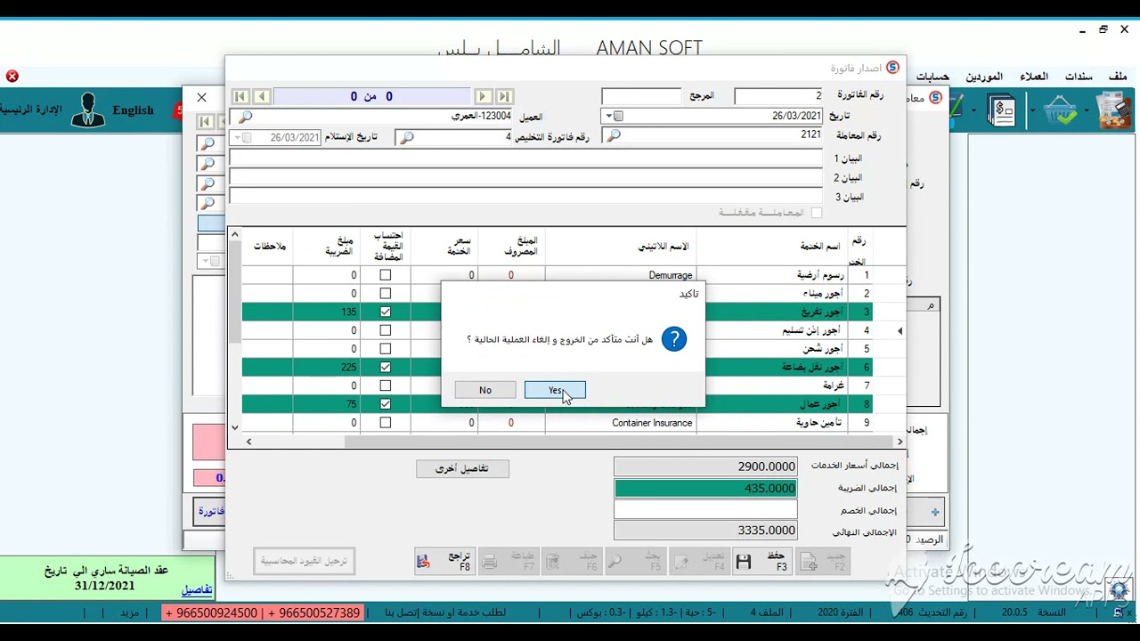The image size is (1140, 641).
Task: Open رقم المعاملة search magnifier
Action: click(613, 135)
